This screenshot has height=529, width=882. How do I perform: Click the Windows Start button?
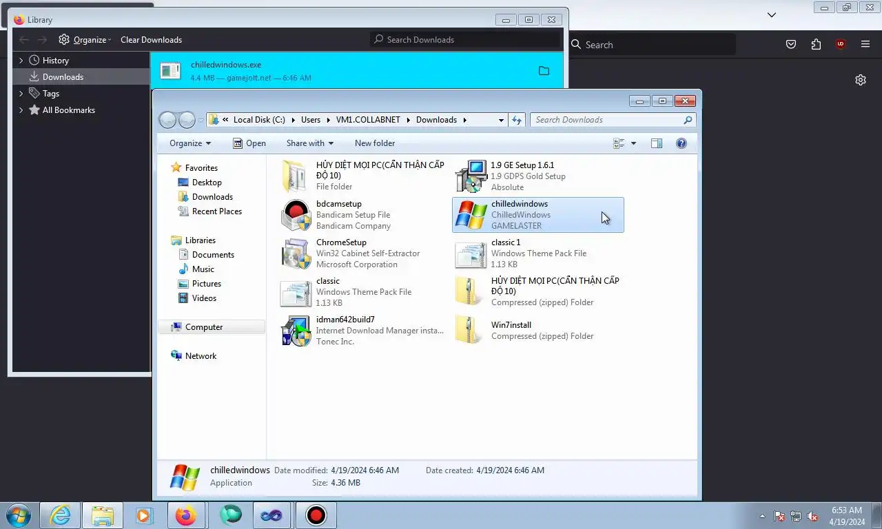(x=18, y=515)
